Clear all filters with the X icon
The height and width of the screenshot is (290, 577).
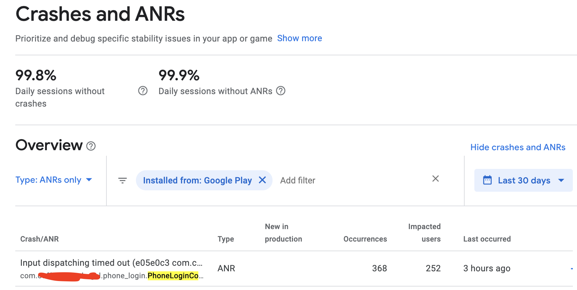point(436,179)
